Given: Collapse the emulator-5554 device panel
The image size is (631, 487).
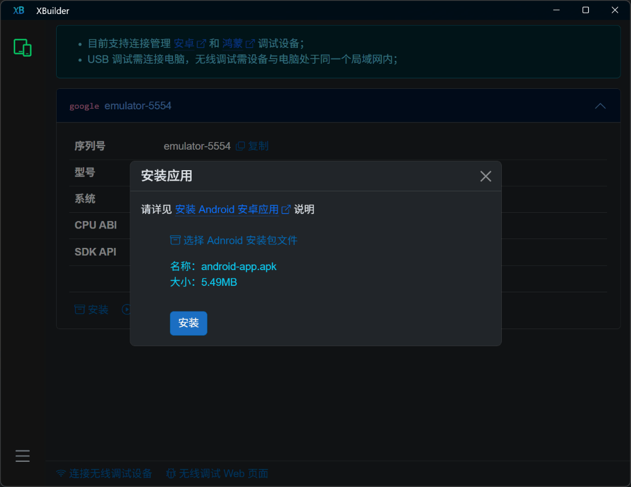Looking at the screenshot, I should pyautogui.click(x=600, y=106).
